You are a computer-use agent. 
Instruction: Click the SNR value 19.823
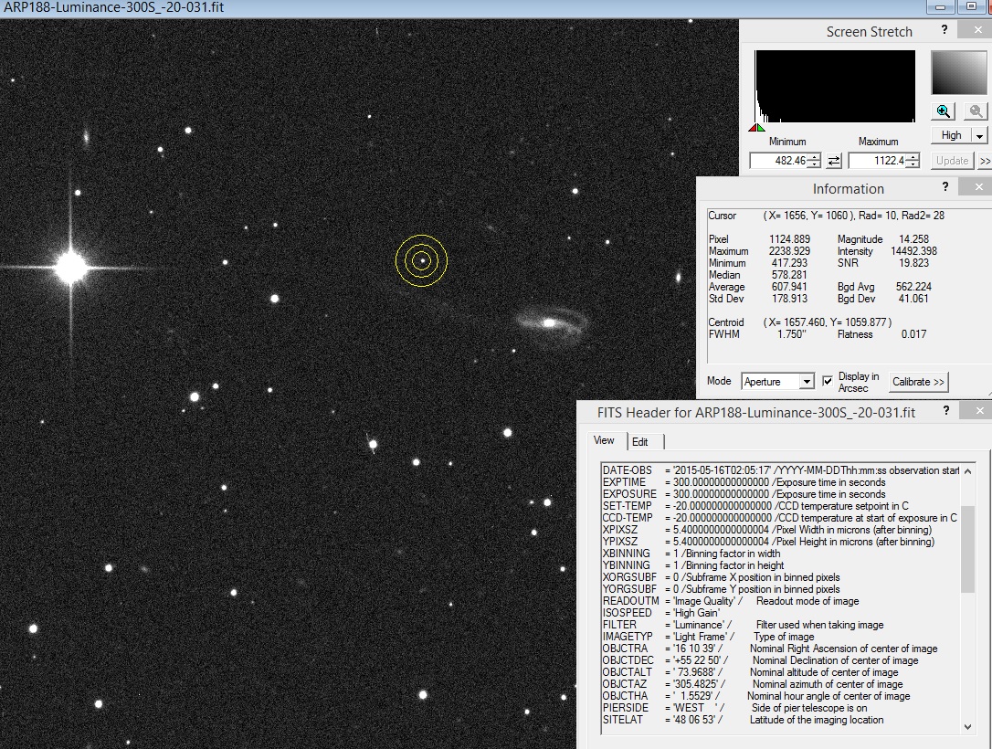coord(913,263)
